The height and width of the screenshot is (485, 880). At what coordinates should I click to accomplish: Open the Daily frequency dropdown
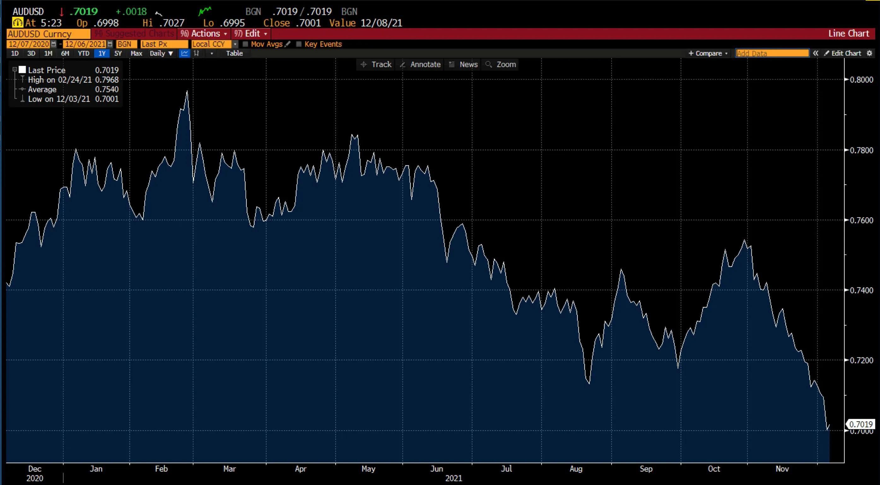click(161, 53)
